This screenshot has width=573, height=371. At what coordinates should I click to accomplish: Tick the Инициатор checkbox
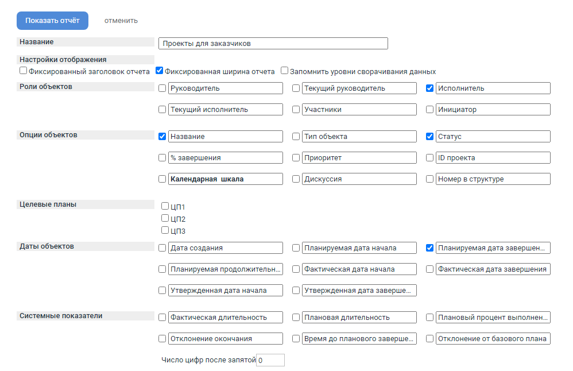(429, 109)
